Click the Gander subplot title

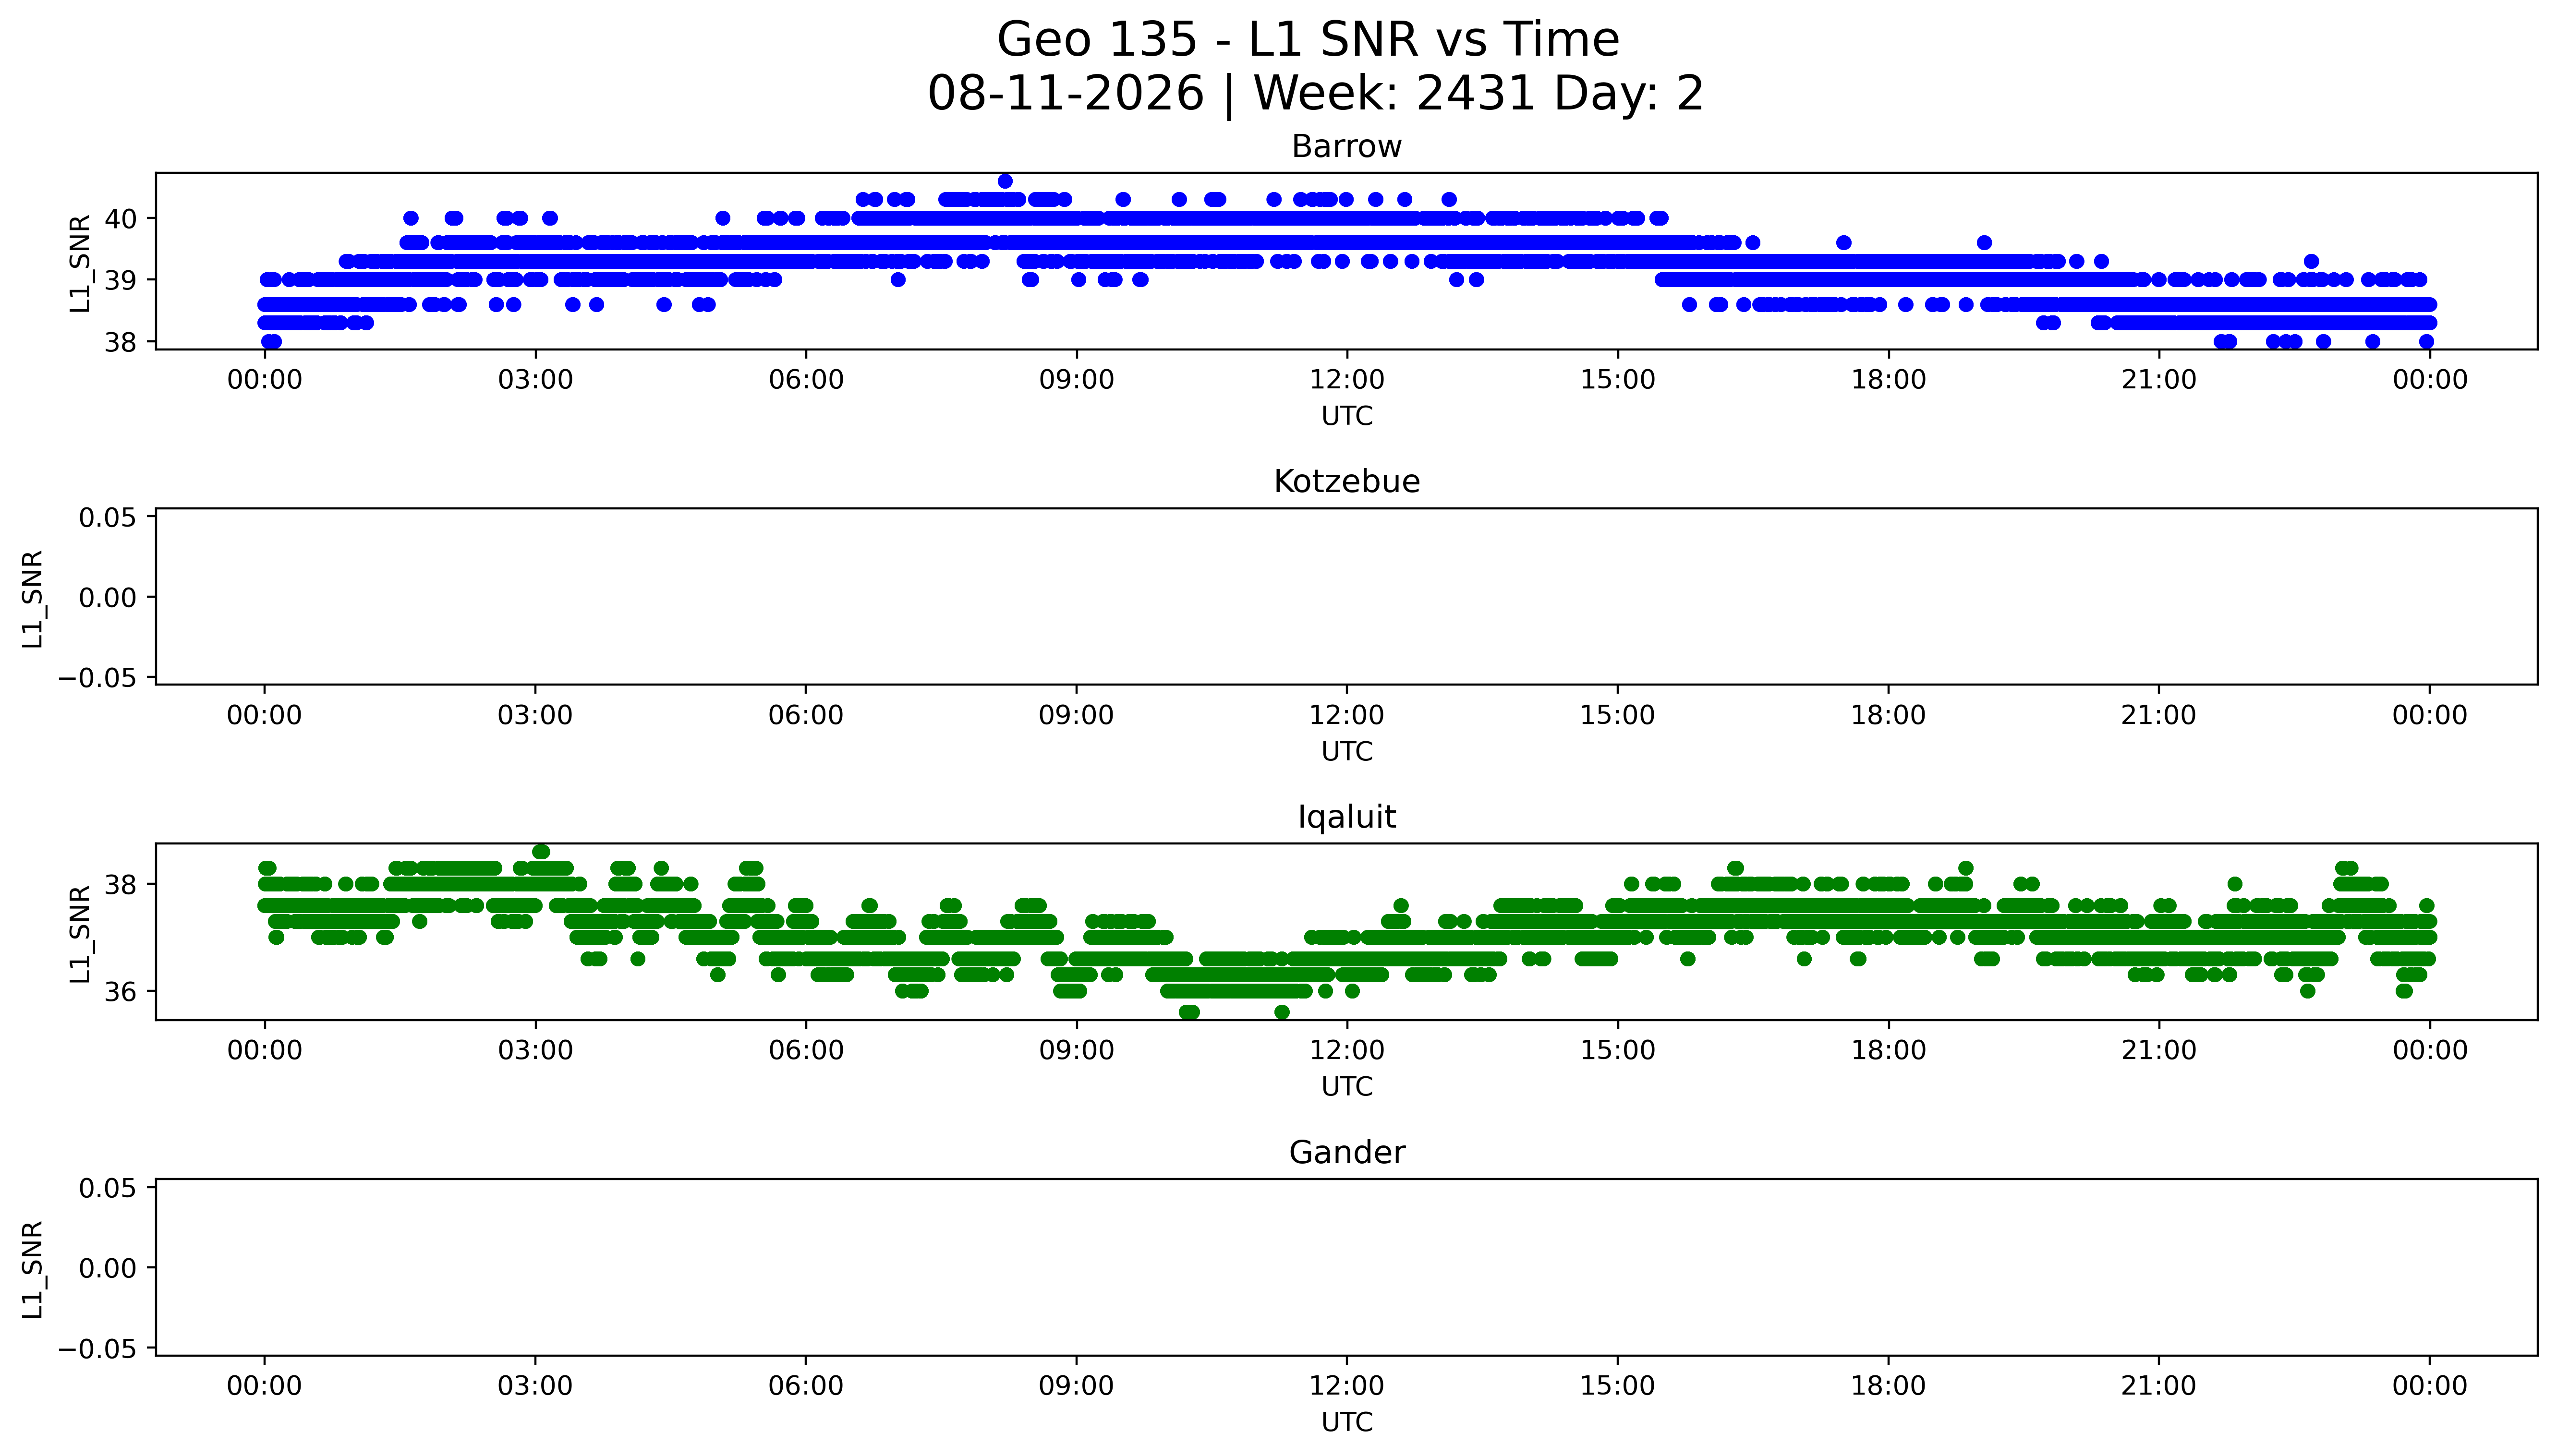pos(1346,1153)
